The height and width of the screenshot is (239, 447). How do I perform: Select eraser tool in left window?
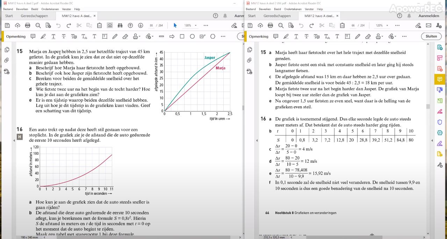tap(125, 36)
